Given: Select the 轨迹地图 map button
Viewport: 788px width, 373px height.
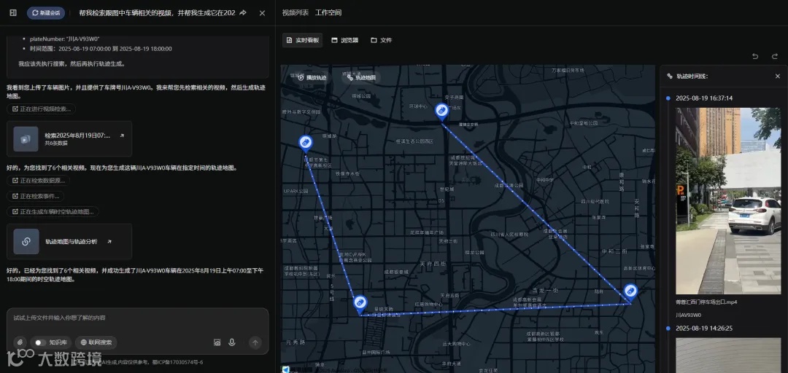Looking at the screenshot, I should pos(361,78).
